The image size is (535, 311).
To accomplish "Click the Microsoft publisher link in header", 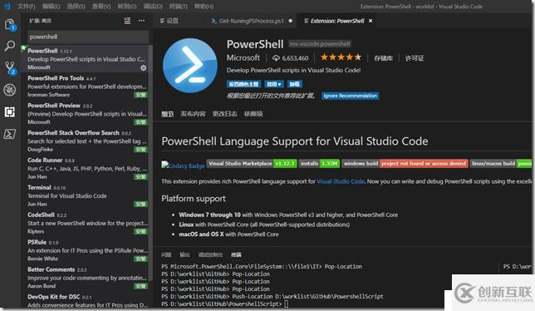I will (x=243, y=57).
